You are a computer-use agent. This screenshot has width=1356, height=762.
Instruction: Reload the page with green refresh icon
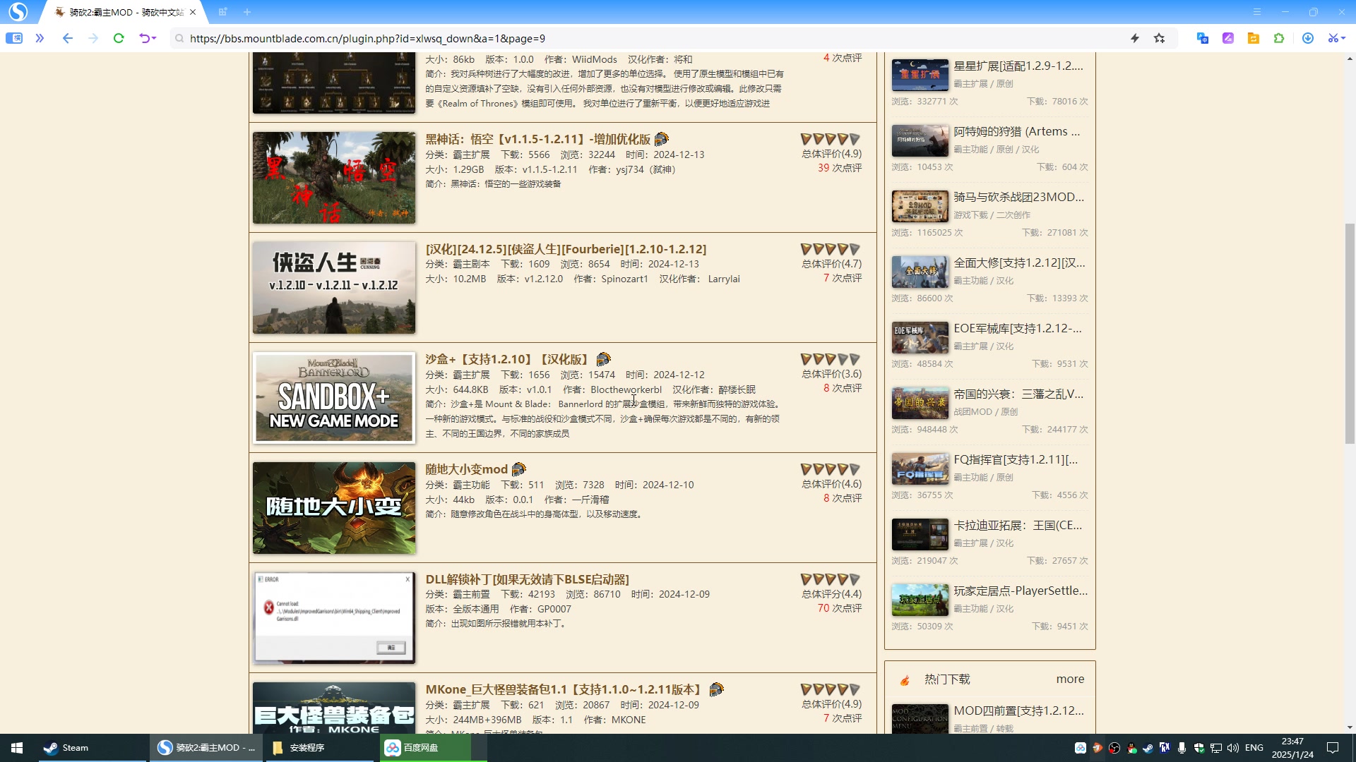tap(119, 38)
